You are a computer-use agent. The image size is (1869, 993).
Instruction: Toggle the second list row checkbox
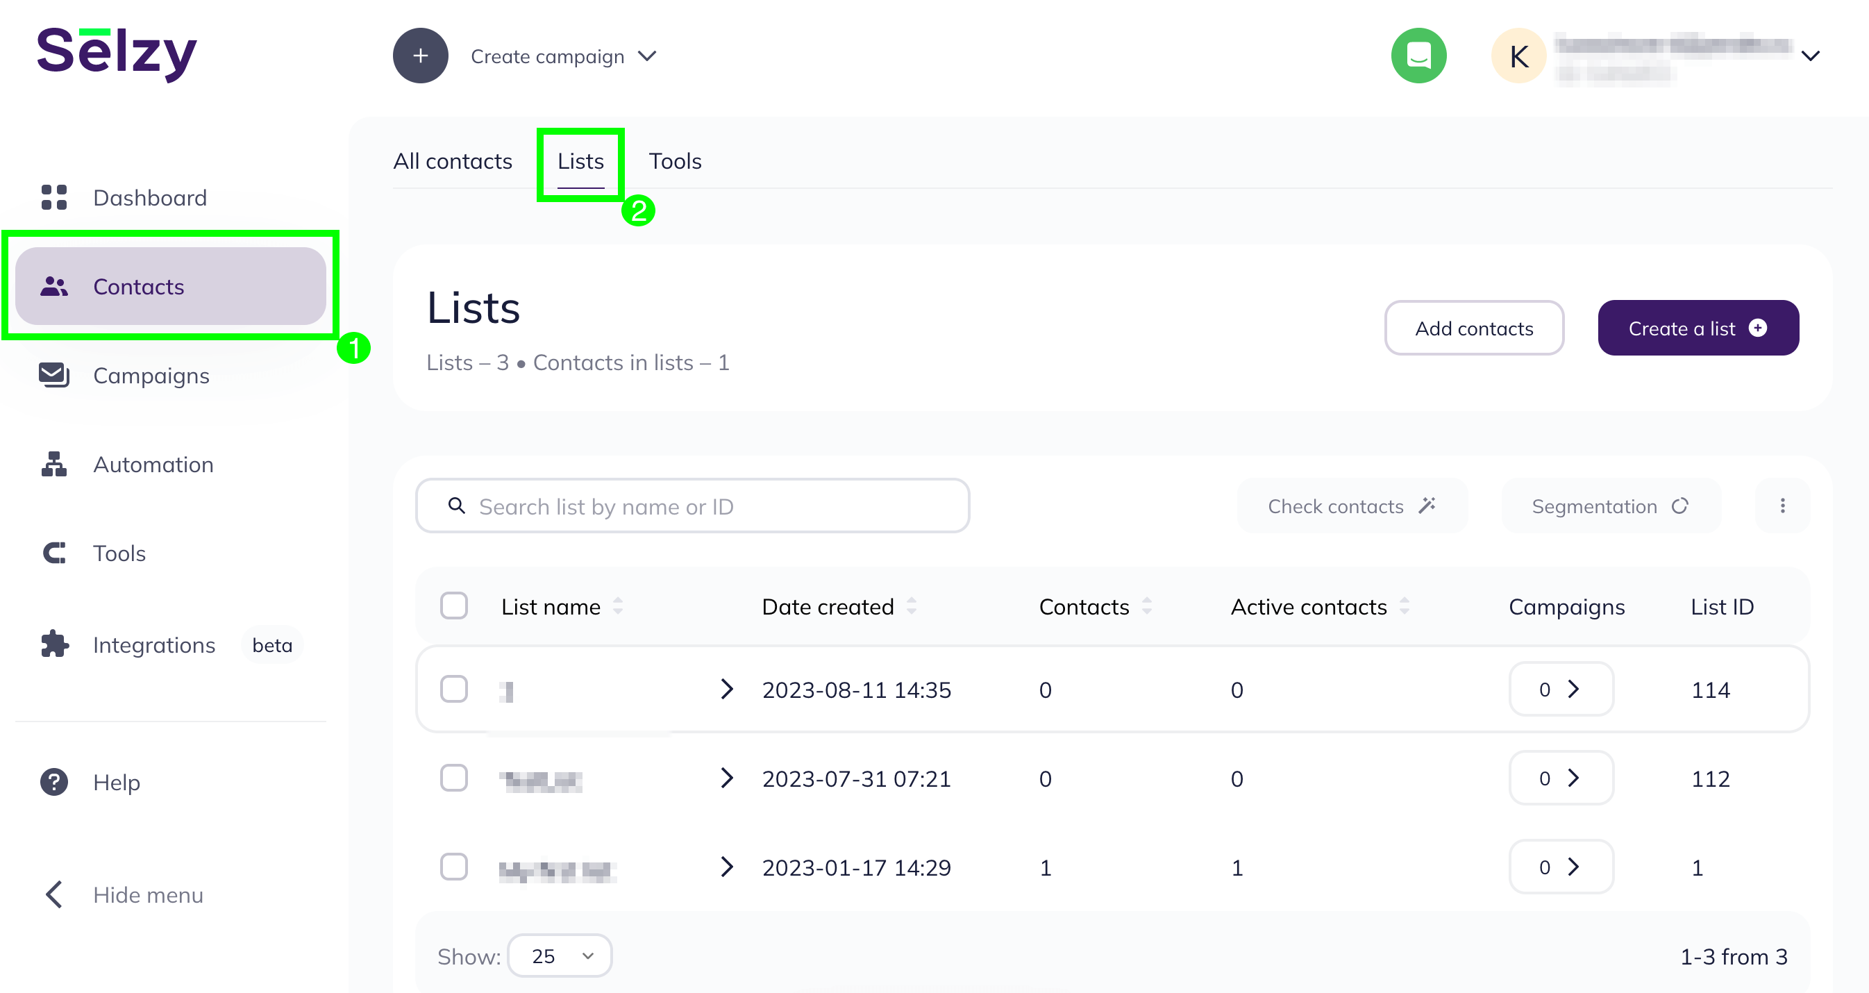(x=453, y=776)
